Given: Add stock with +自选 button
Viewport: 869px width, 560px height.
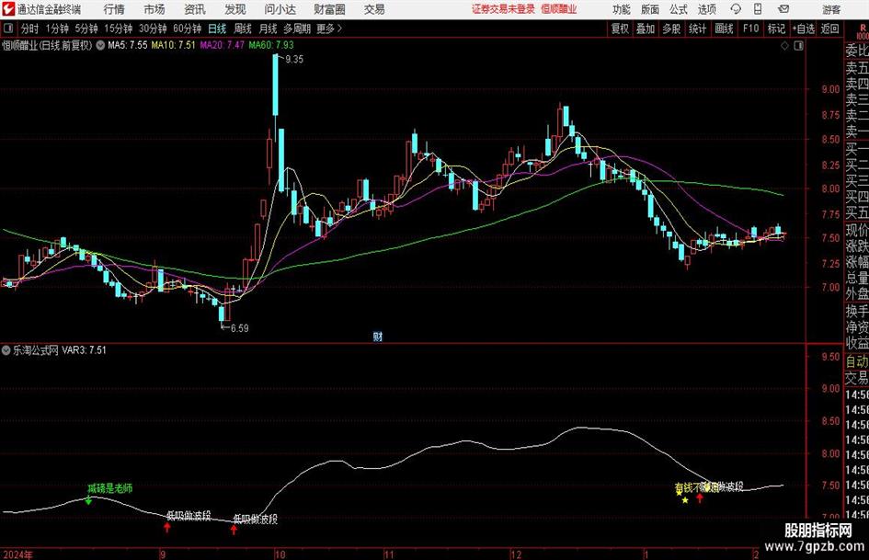Looking at the screenshot, I should pos(804,29).
